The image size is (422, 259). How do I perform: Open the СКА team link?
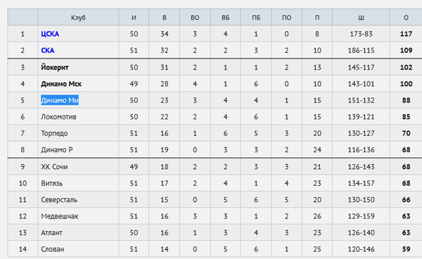(48, 51)
